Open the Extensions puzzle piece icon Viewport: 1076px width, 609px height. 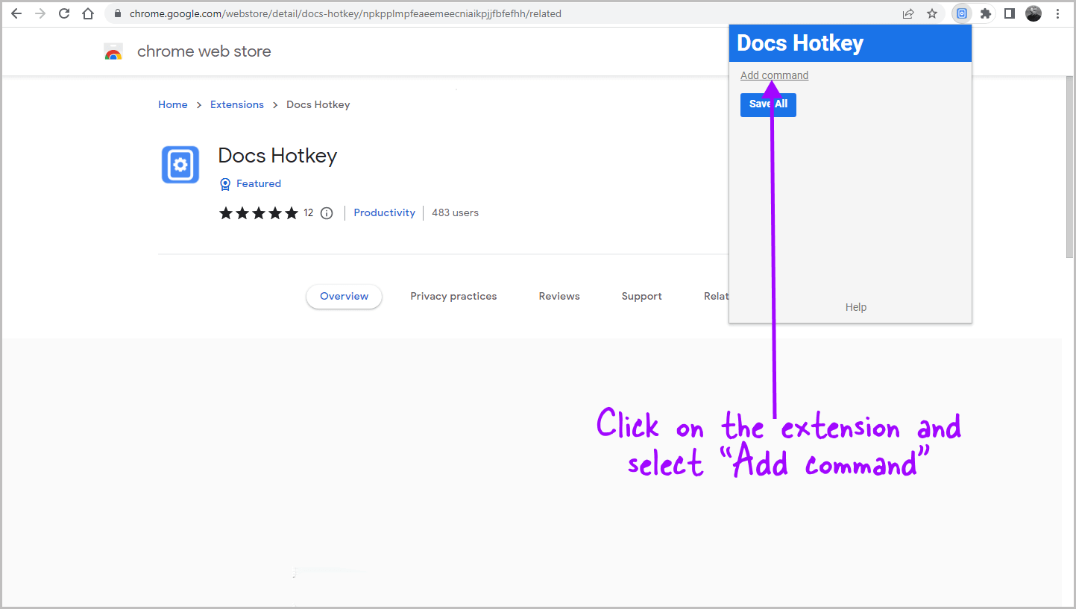(x=986, y=13)
